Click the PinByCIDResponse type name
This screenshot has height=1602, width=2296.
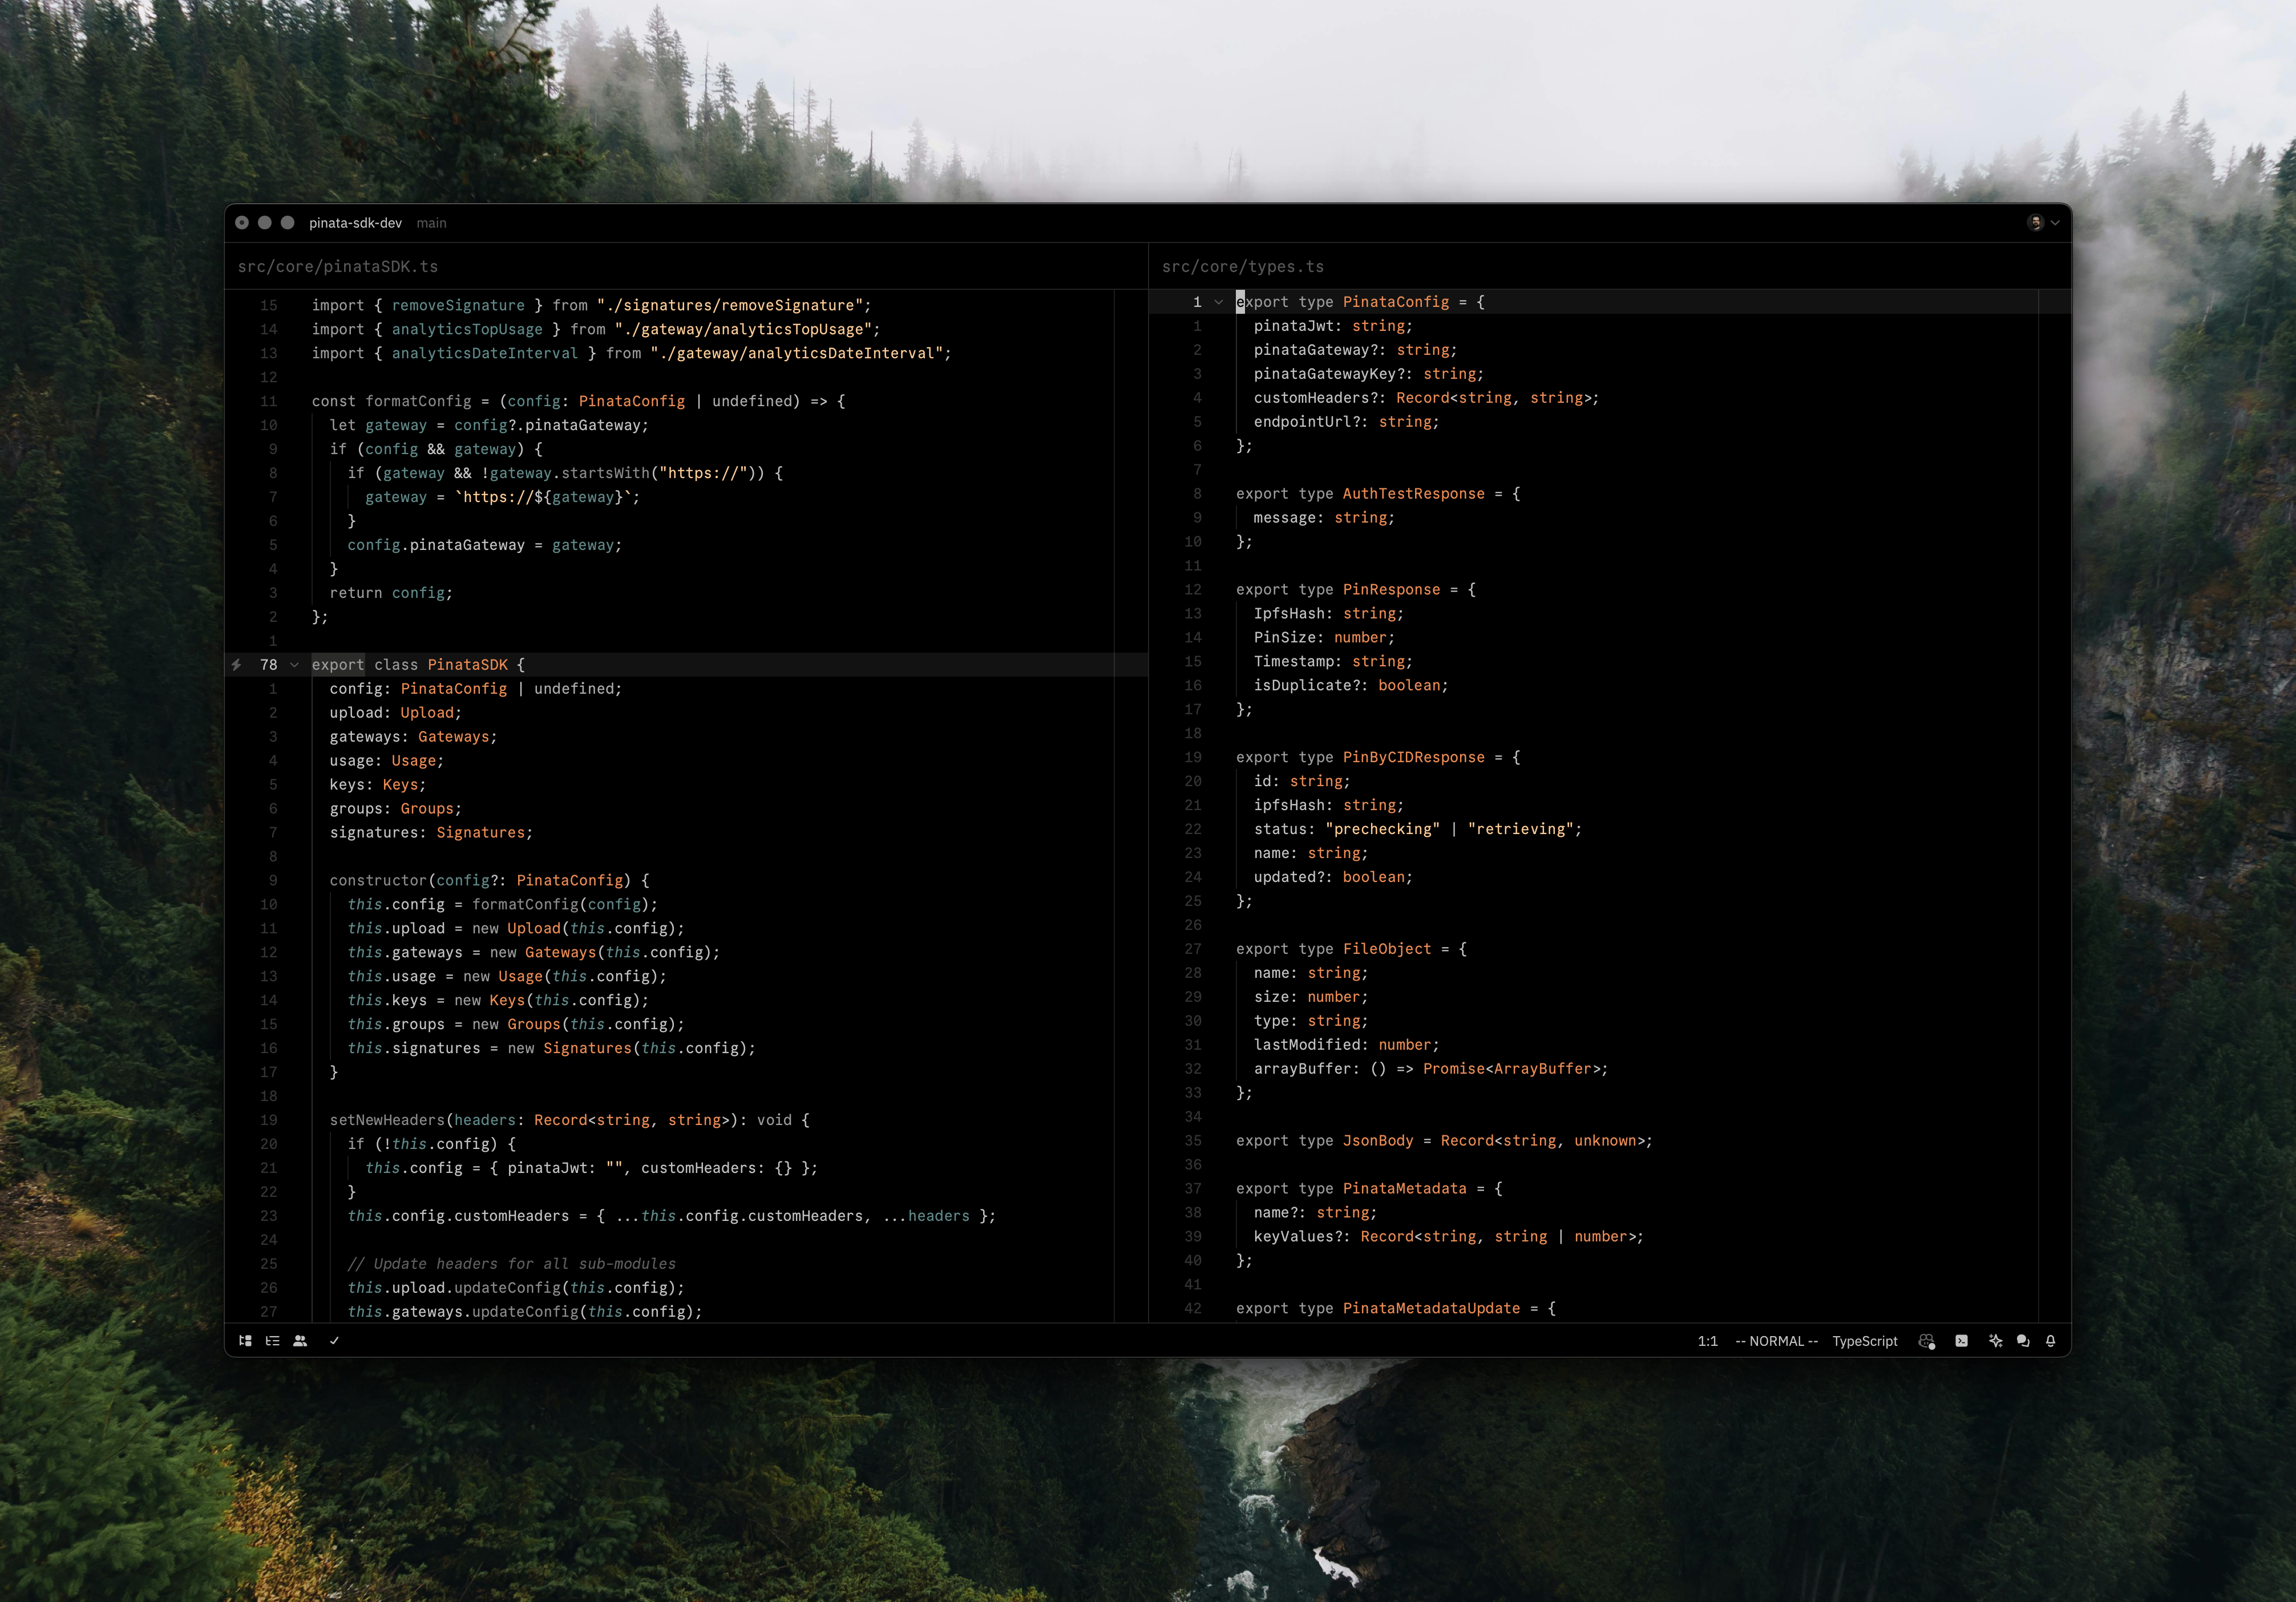pyautogui.click(x=1413, y=758)
